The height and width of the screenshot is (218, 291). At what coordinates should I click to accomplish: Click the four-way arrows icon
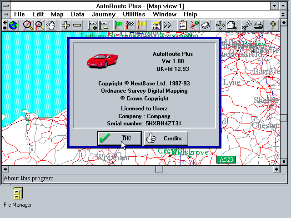click(220, 25)
